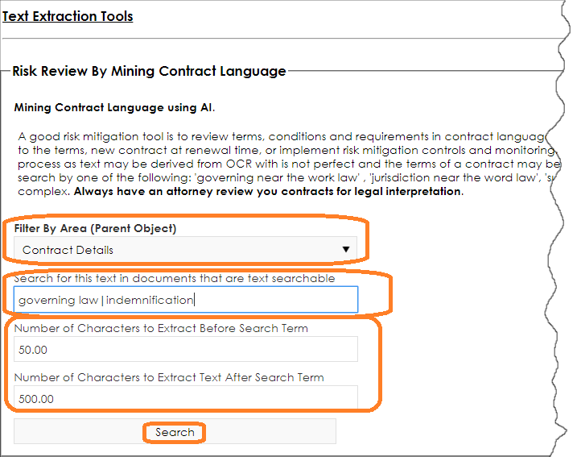This screenshot has height=457, width=577.
Task: Click the 'Search for this text in documents' label
Action: pyautogui.click(x=175, y=278)
